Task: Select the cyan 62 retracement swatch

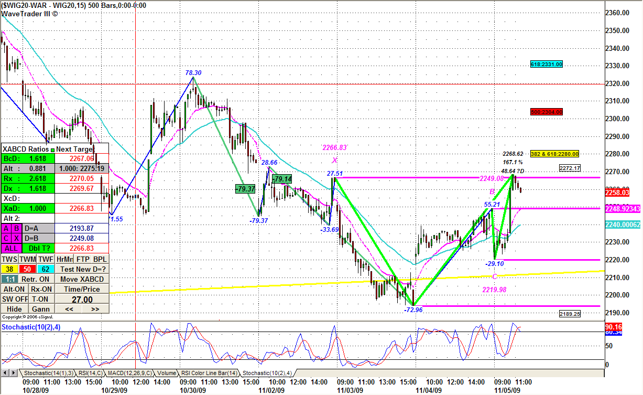Action: coord(46,269)
